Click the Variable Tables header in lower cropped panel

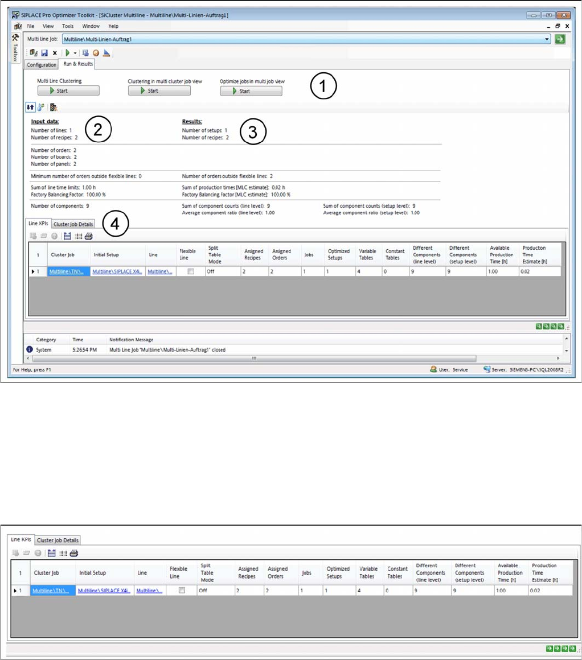369,572
